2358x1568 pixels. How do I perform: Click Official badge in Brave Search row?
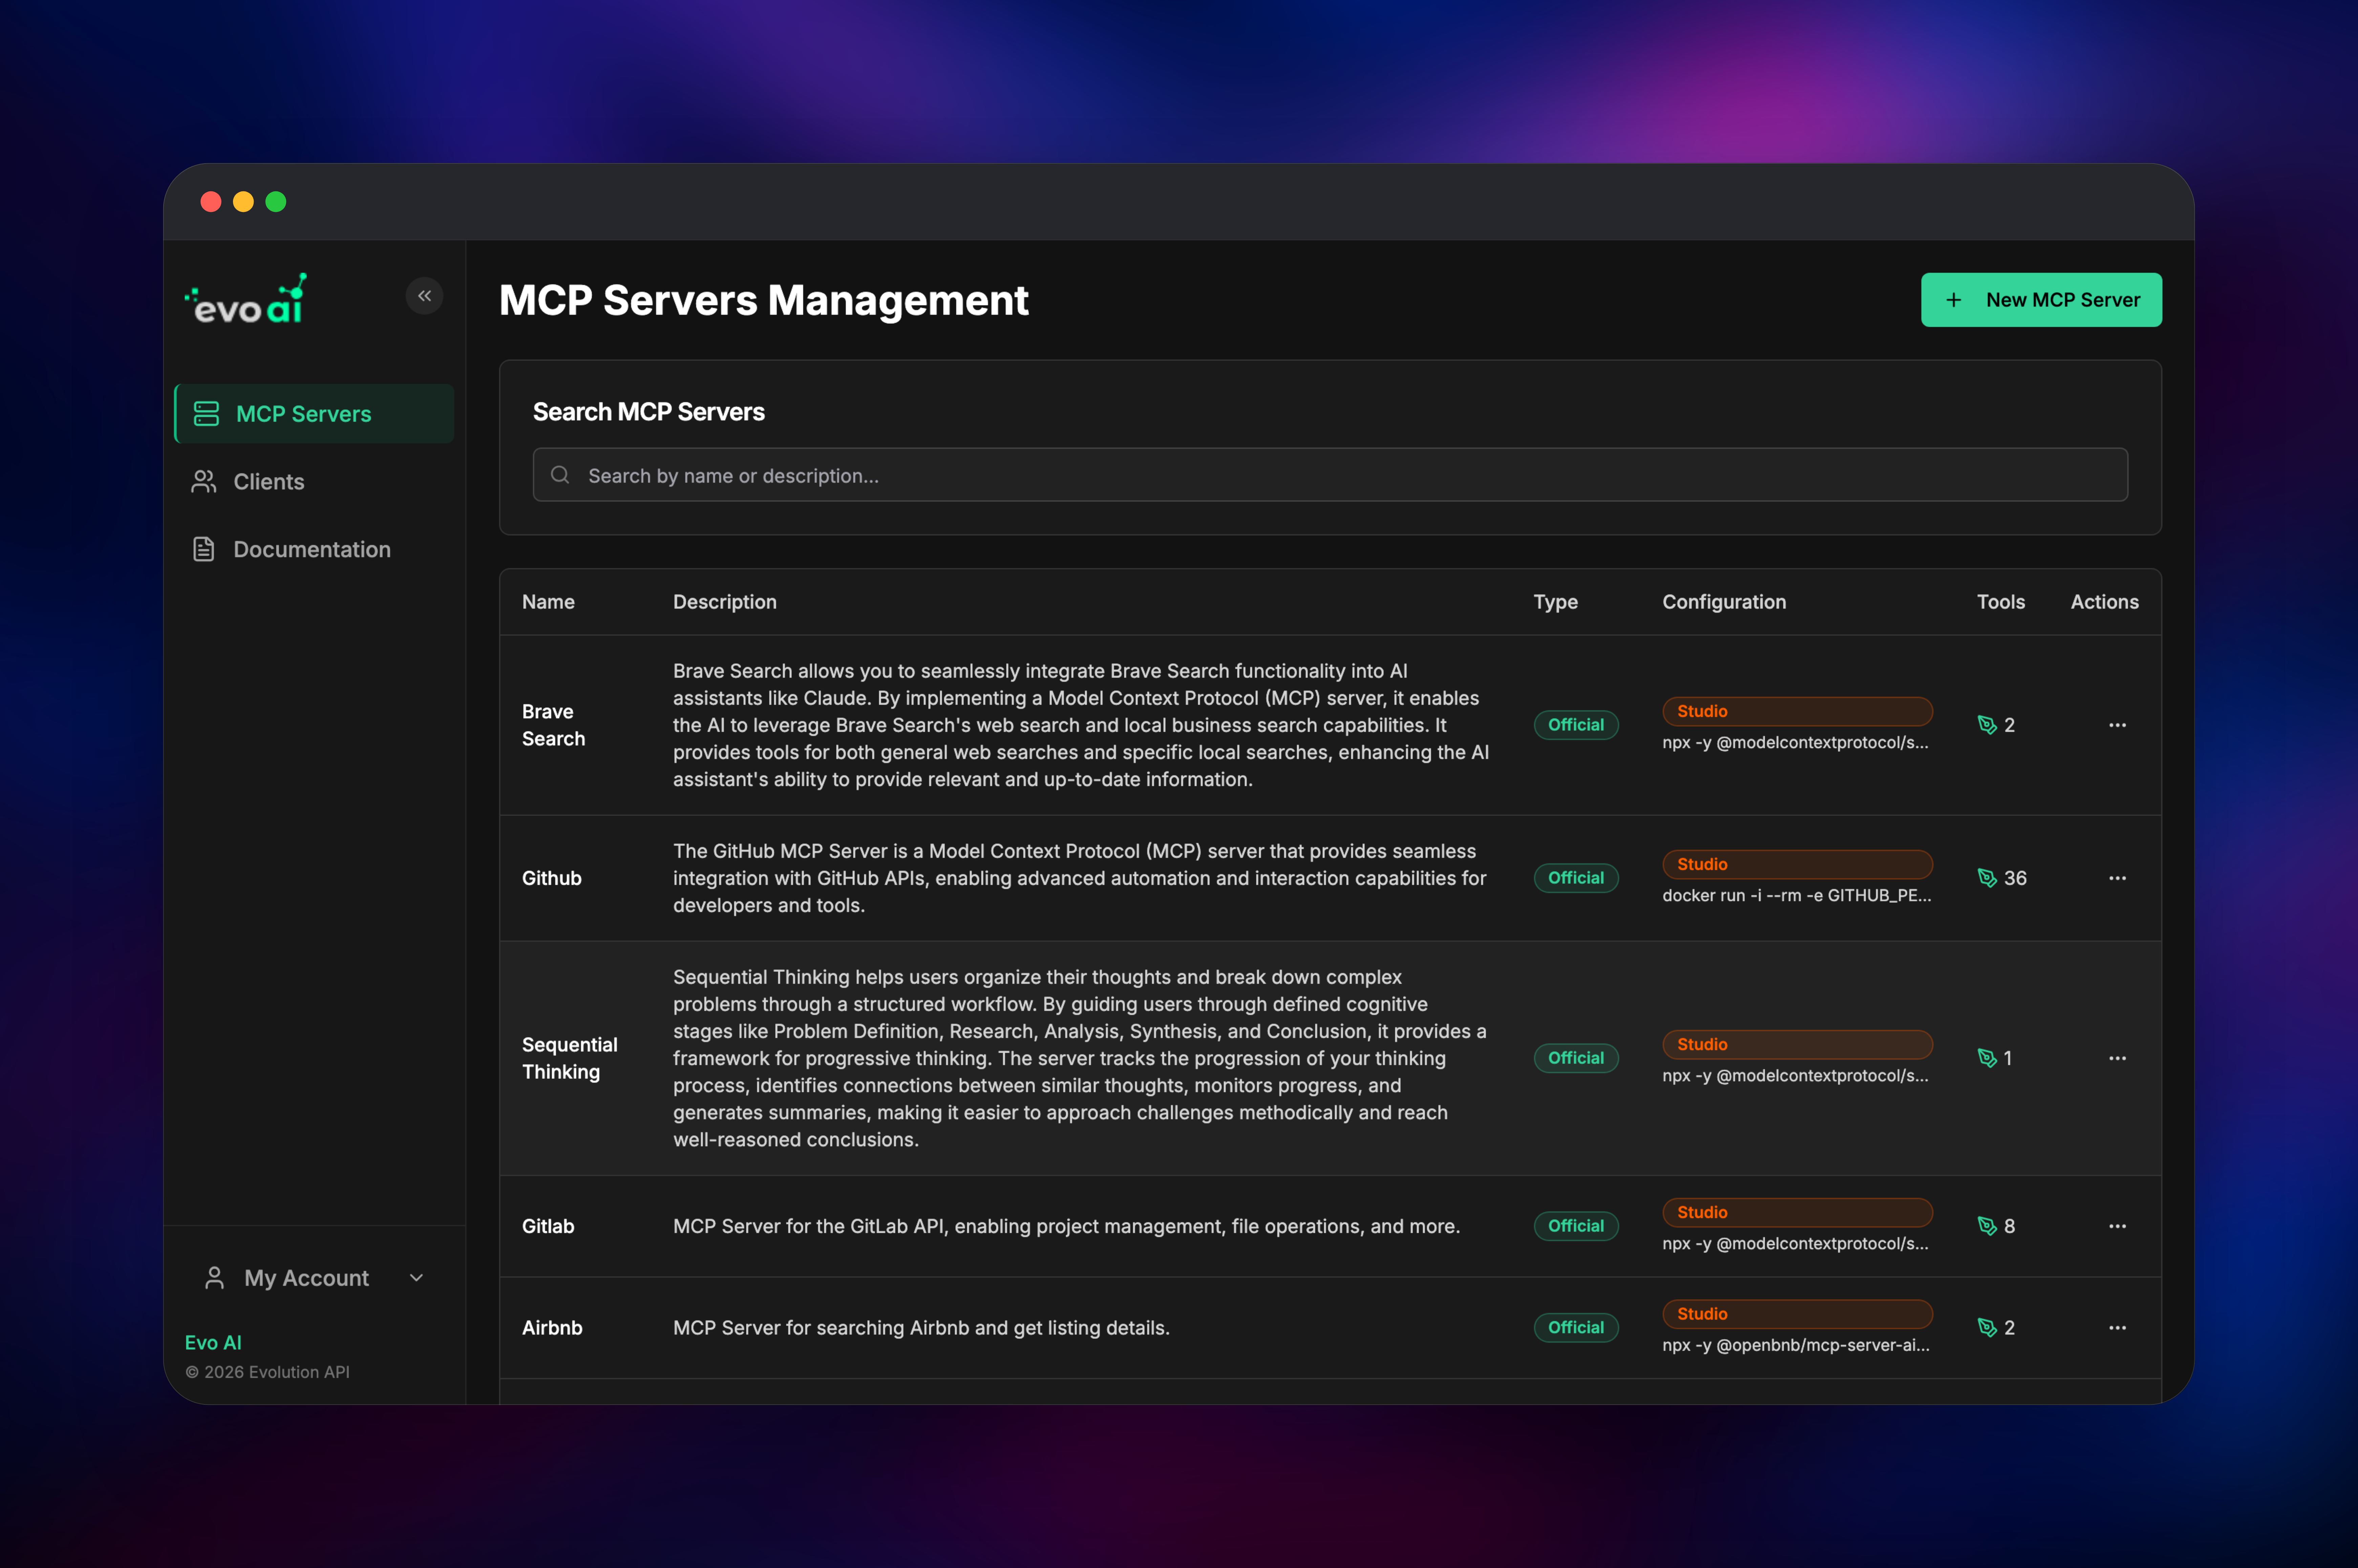click(x=1576, y=725)
